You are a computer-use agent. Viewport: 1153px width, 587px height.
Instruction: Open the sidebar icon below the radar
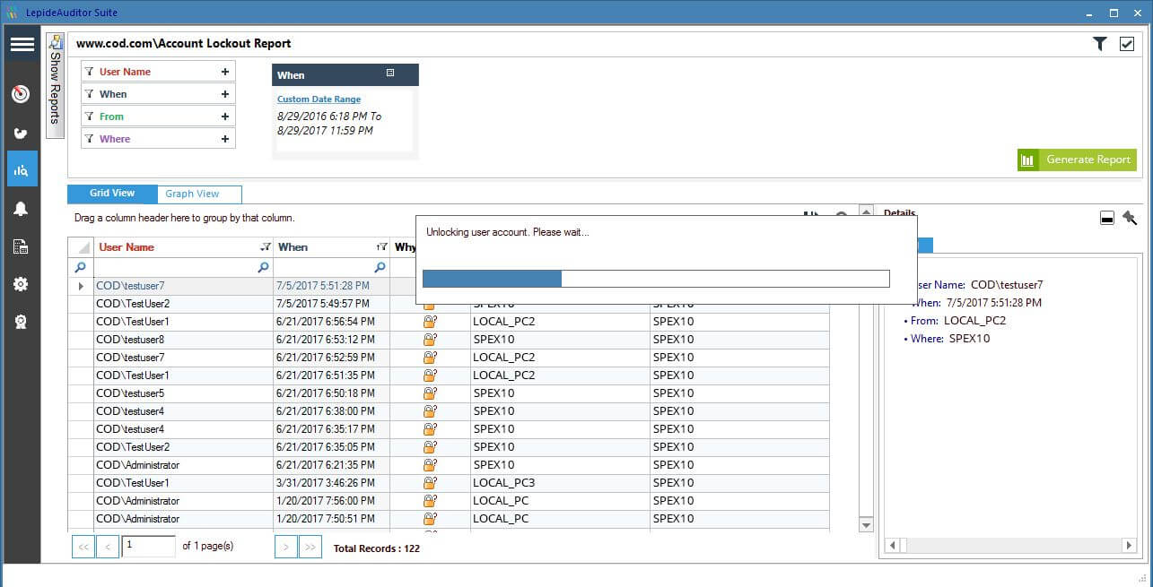[21, 133]
